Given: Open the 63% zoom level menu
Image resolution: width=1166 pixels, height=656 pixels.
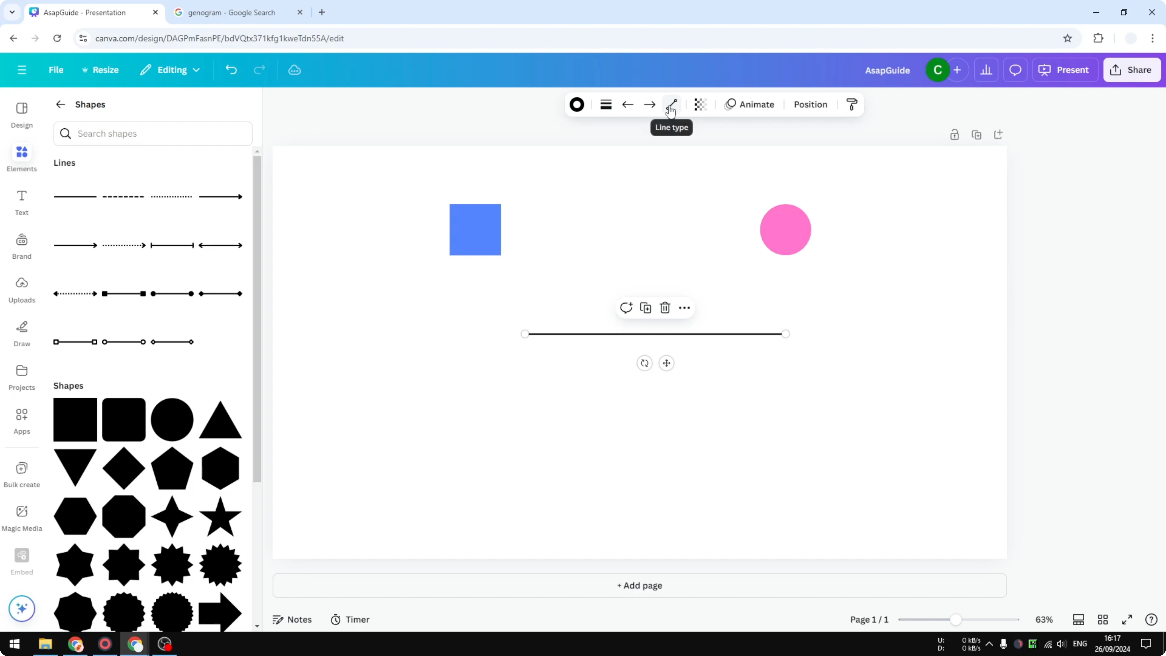Looking at the screenshot, I should (x=1044, y=619).
